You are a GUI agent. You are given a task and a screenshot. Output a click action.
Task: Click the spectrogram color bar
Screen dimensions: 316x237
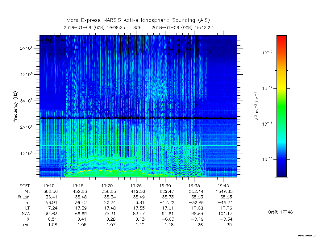point(281,106)
